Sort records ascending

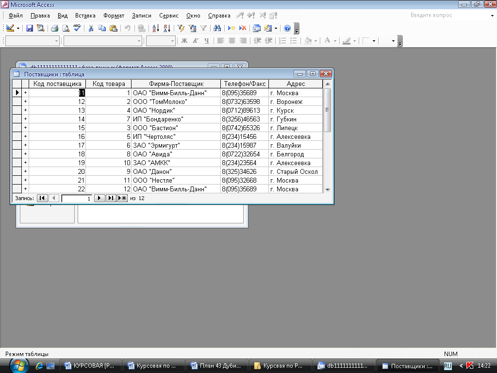click(x=156, y=28)
